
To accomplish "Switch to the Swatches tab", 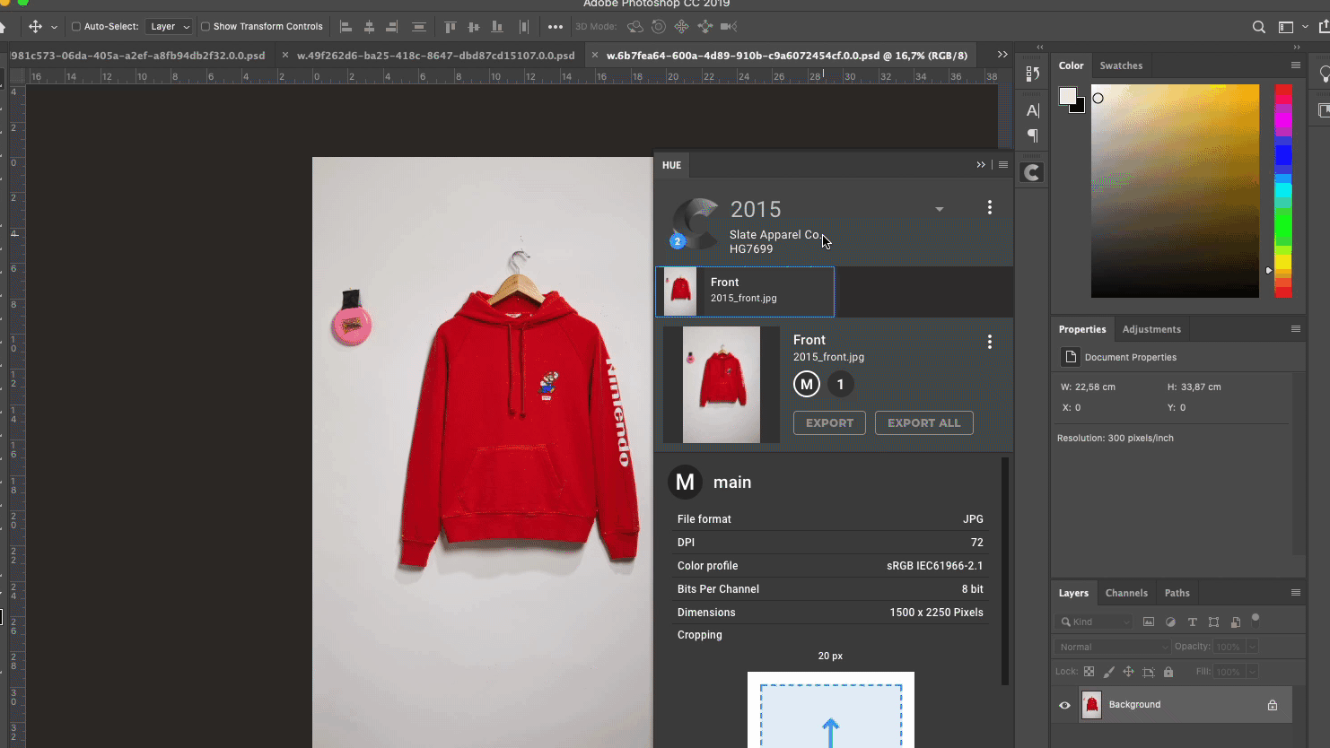I will pyautogui.click(x=1121, y=65).
